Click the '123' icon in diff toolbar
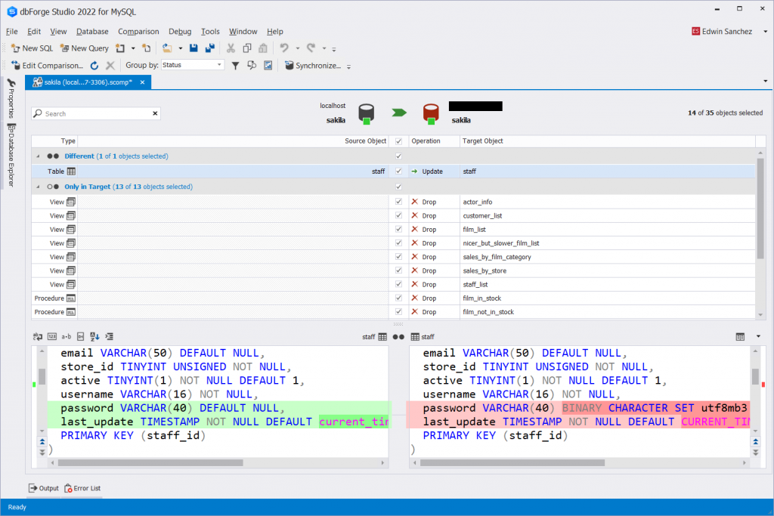The height and width of the screenshot is (516, 774). click(52, 337)
